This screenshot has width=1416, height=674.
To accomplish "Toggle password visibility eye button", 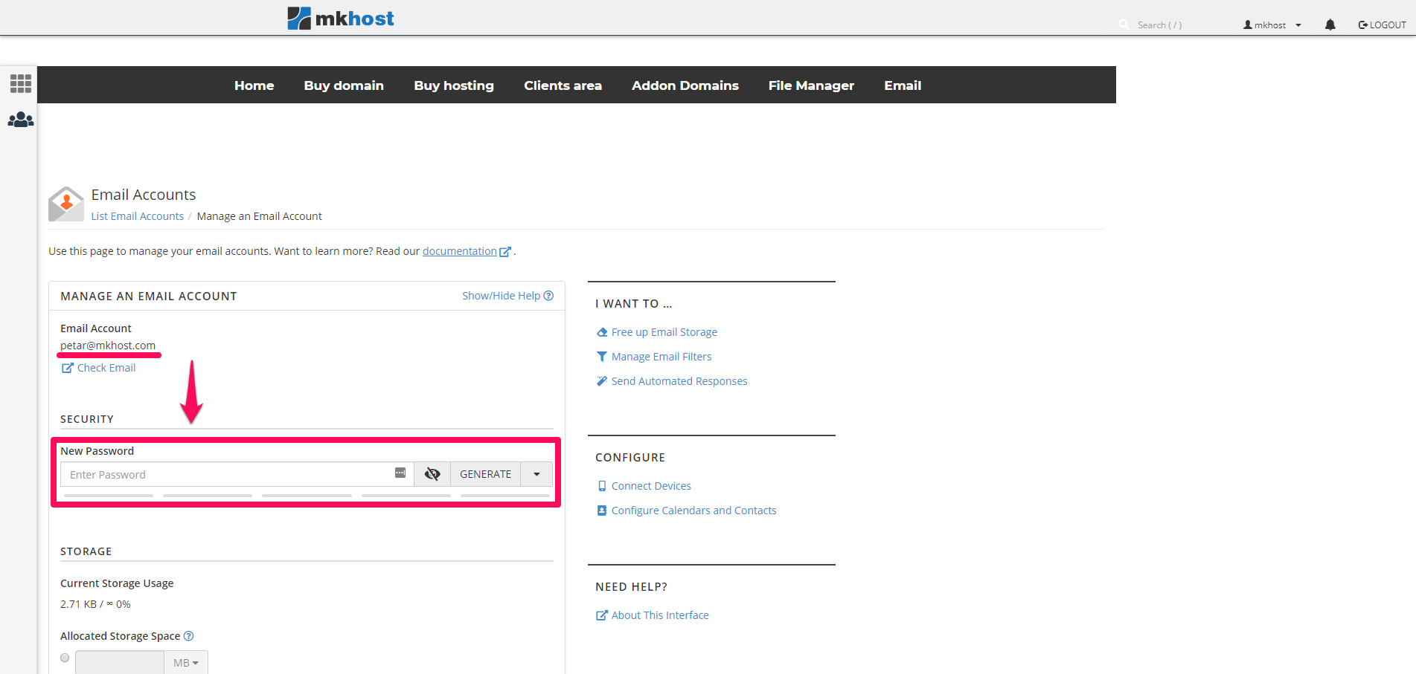I will (x=432, y=474).
